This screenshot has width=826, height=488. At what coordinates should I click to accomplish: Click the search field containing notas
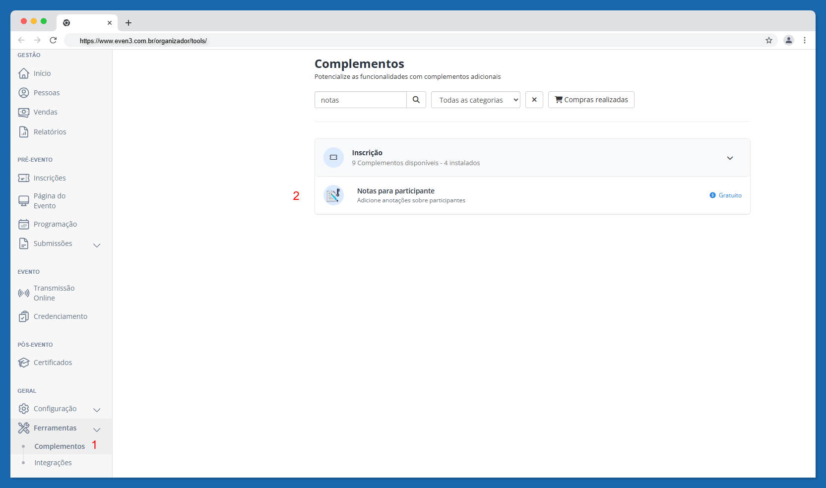click(x=361, y=100)
